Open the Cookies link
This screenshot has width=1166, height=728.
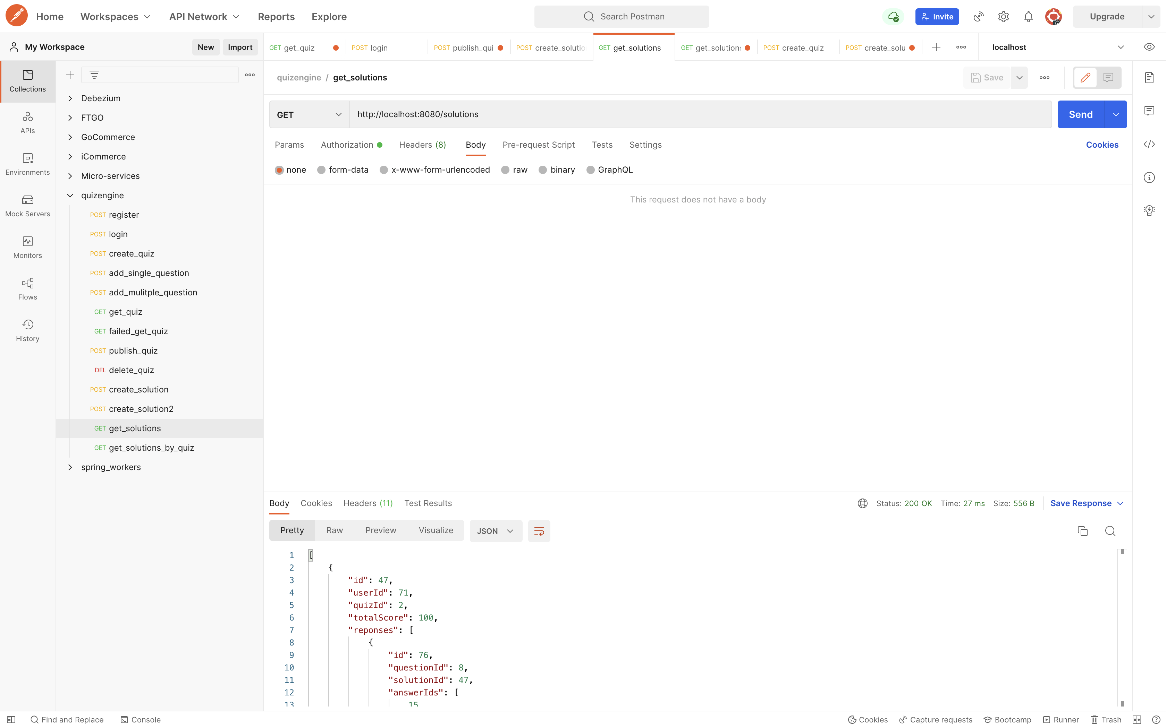click(1102, 145)
